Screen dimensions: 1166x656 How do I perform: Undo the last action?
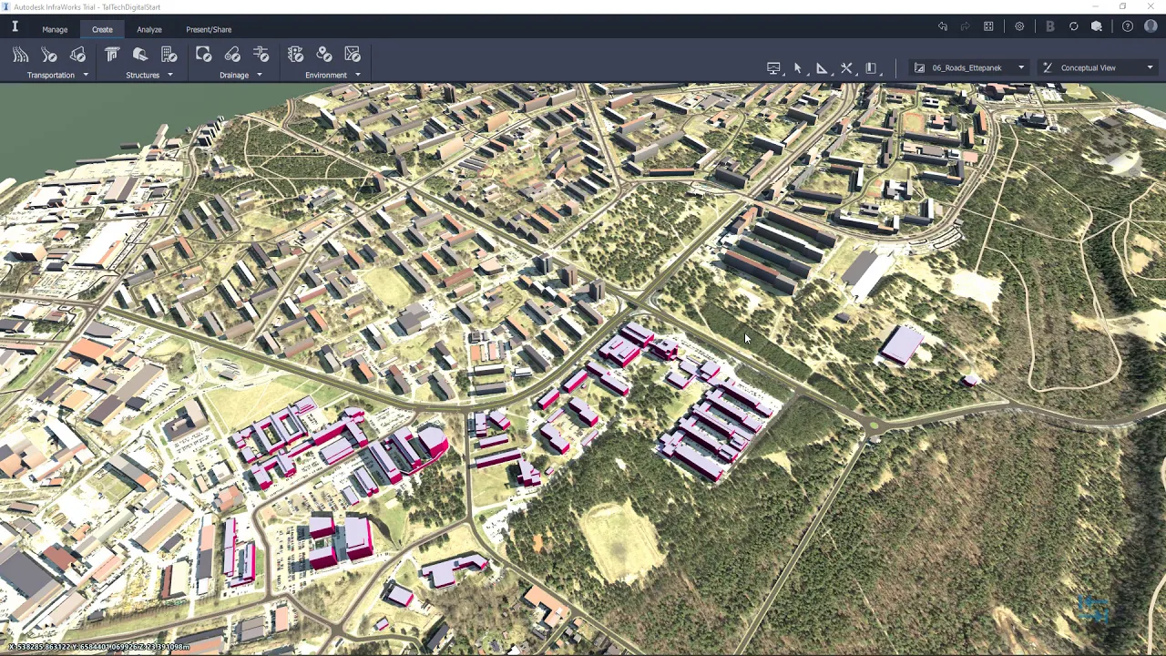coord(943,26)
